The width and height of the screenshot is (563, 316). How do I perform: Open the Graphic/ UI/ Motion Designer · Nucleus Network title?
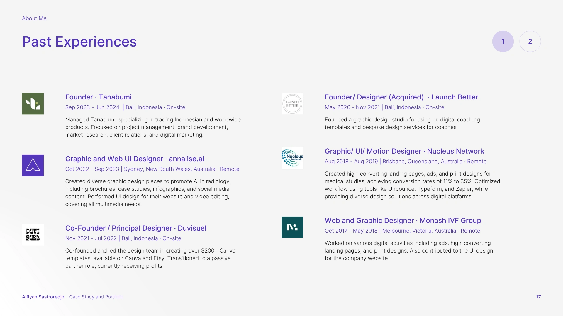tap(404, 151)
